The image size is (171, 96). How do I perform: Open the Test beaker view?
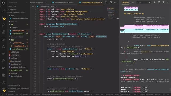coord(3,46)
